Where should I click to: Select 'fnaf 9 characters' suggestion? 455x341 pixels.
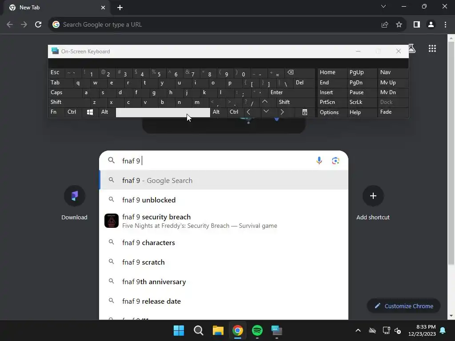pos(224,242)
